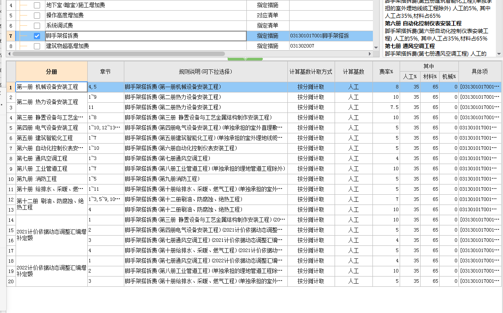Check the 地下室(暗室)施工增加费 checkbox
This screenshot has height=313, width=503.
click(x=37, y=5)
